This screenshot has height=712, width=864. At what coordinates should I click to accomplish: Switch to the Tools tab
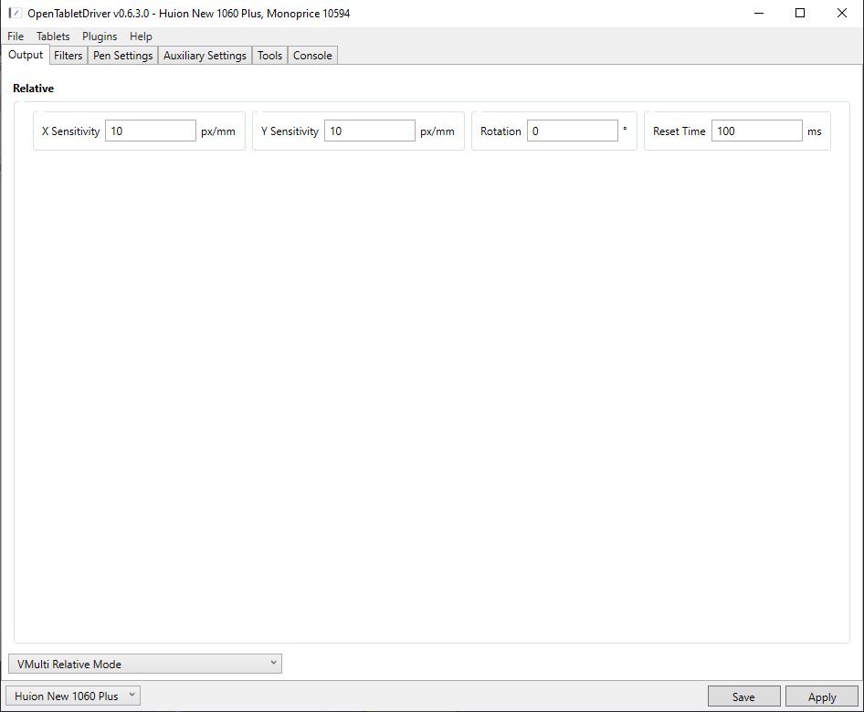coord(269,55)
